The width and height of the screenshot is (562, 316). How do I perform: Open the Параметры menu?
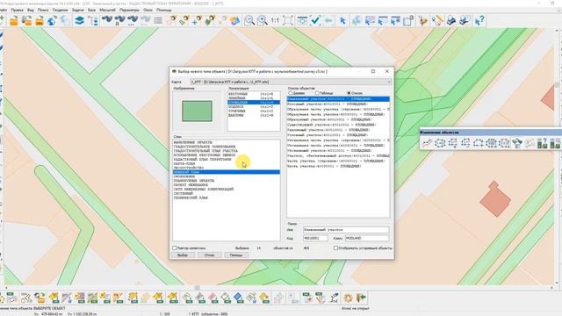pos(129,10)
